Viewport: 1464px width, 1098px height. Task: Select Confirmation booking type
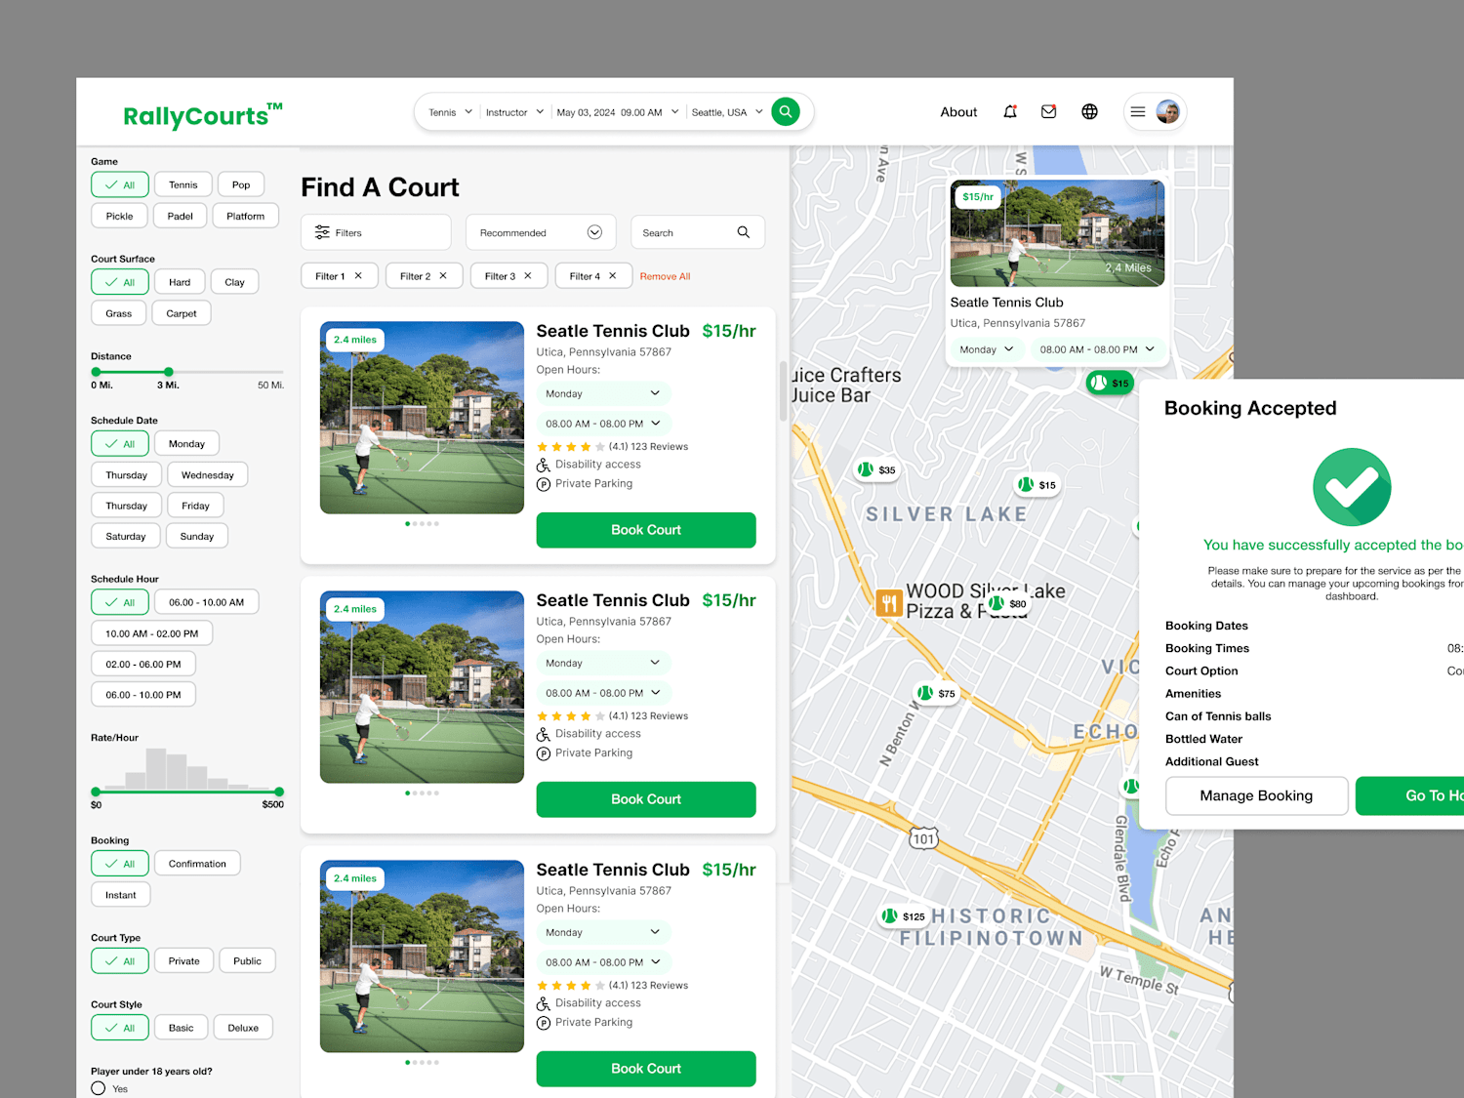click(197, 864)
